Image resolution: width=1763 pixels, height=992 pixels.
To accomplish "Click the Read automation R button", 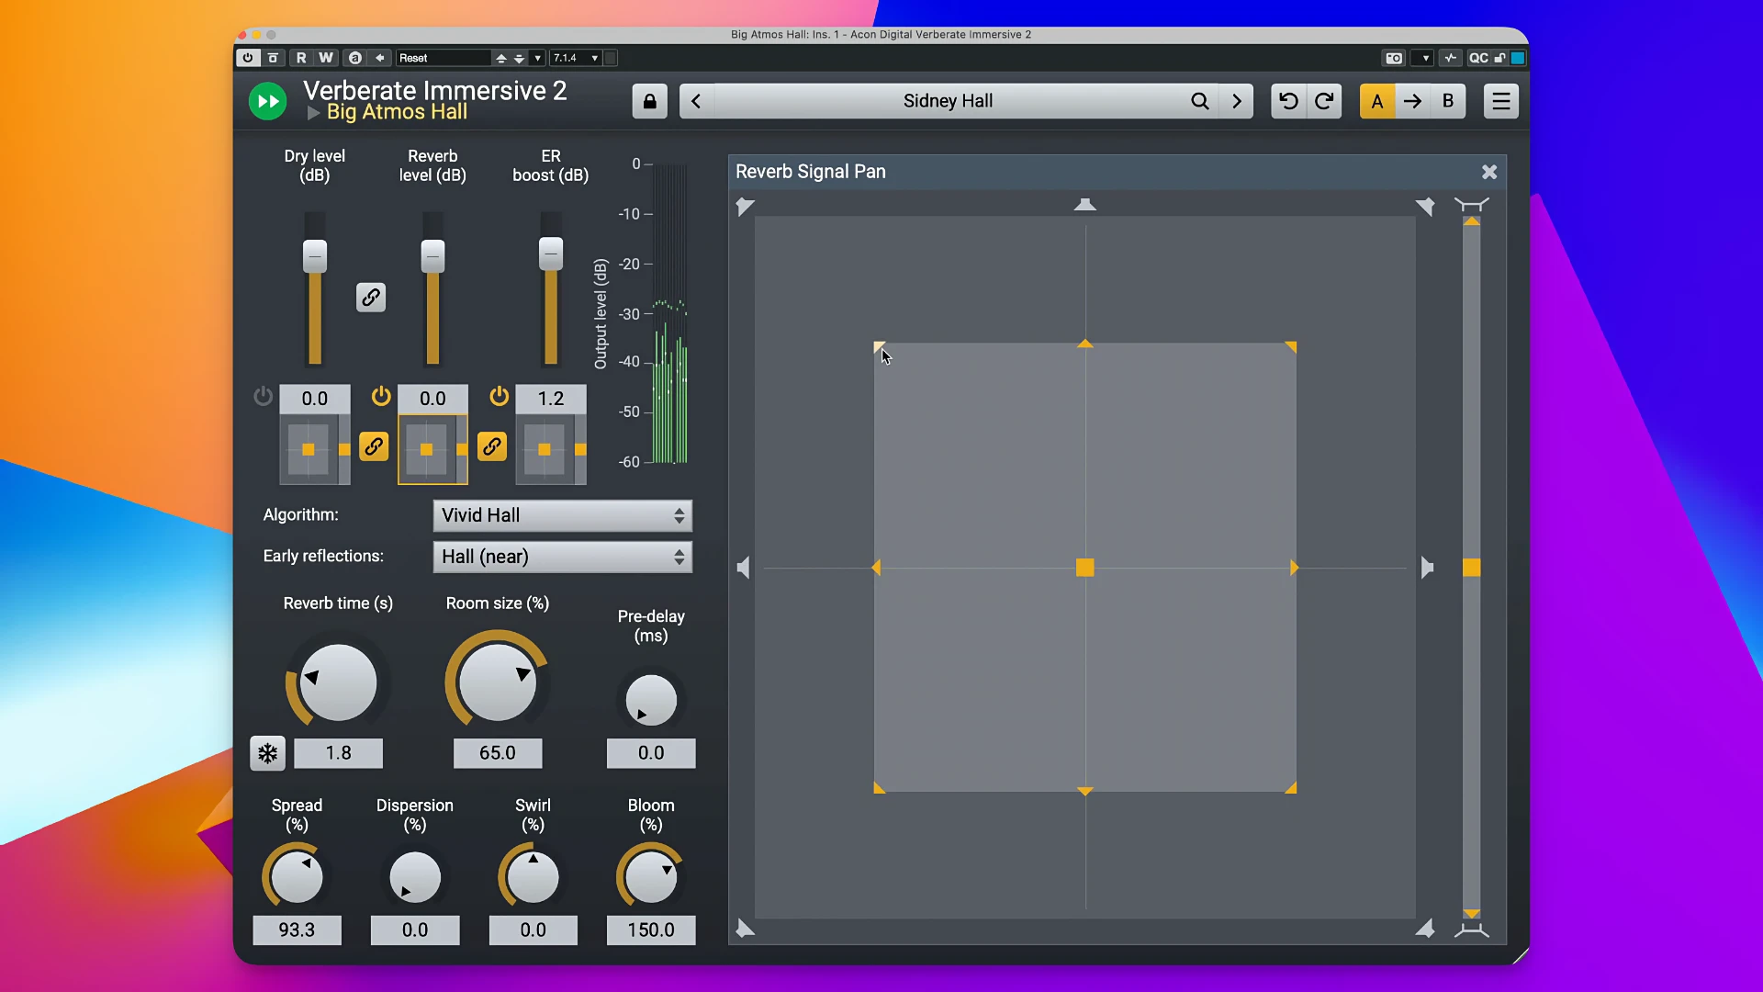I will point(300,58).
